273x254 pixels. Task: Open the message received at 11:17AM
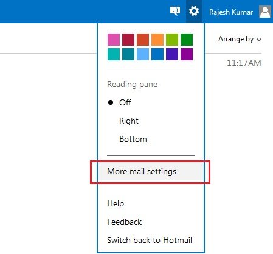point(244,63)
